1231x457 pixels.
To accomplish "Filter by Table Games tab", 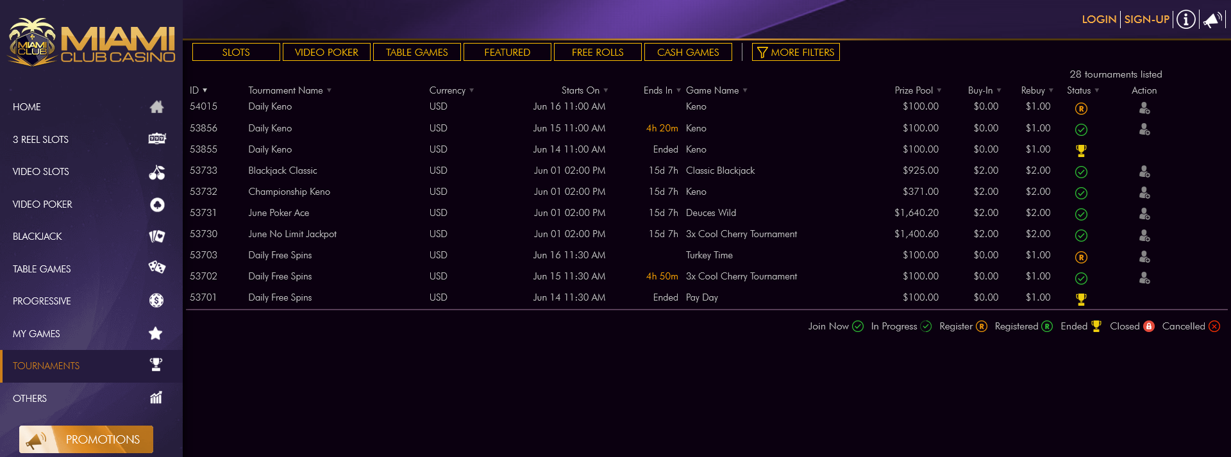I will 417,52.
